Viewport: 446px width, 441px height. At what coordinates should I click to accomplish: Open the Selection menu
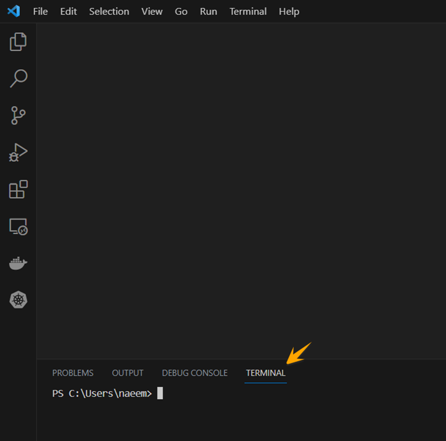[x=109, y=11]
